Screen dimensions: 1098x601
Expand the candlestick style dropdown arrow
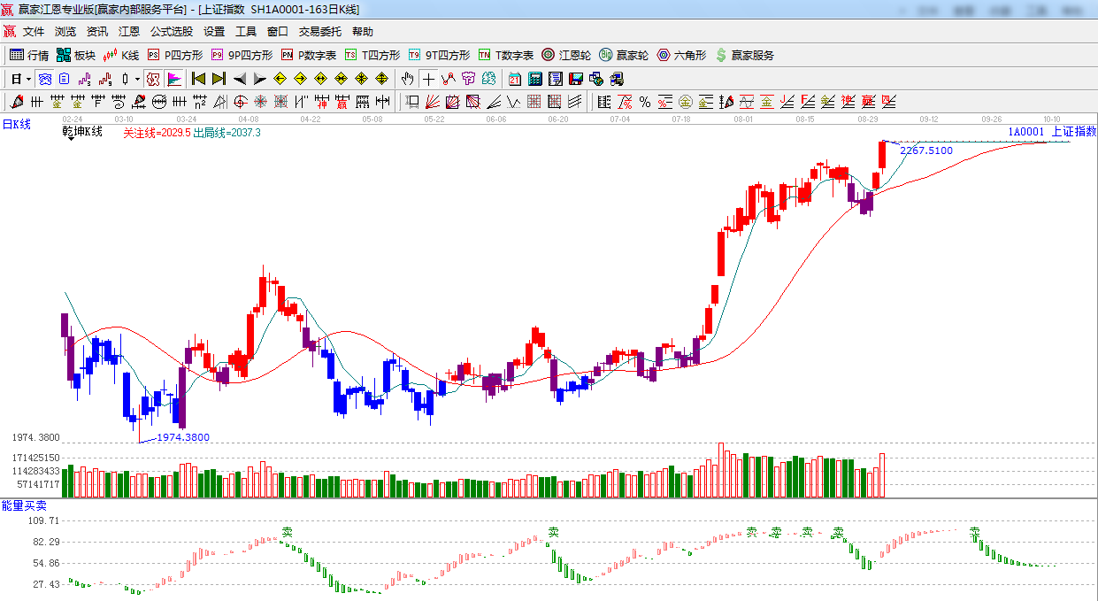pos(137,79)
